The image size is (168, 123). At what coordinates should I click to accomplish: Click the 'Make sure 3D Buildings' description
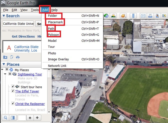(27, 80)
